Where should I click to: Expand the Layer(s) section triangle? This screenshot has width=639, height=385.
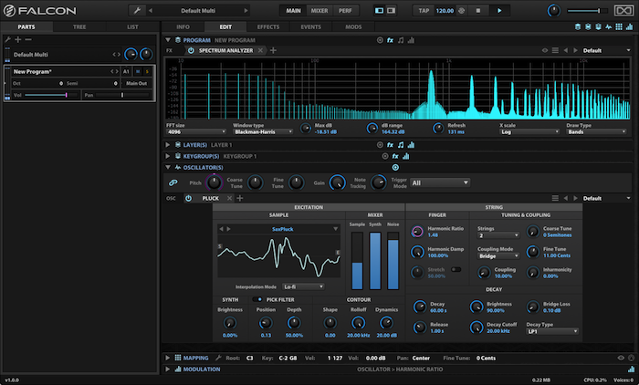click(x=167, y=145)
